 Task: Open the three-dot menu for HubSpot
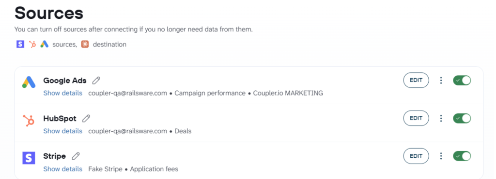pyautogui.click(x=441, y=118)
